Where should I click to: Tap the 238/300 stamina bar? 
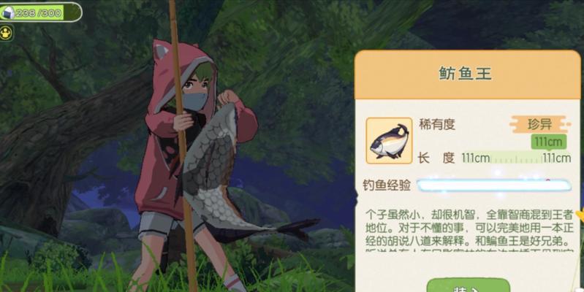pyautogui.click(x=41, y=12)
